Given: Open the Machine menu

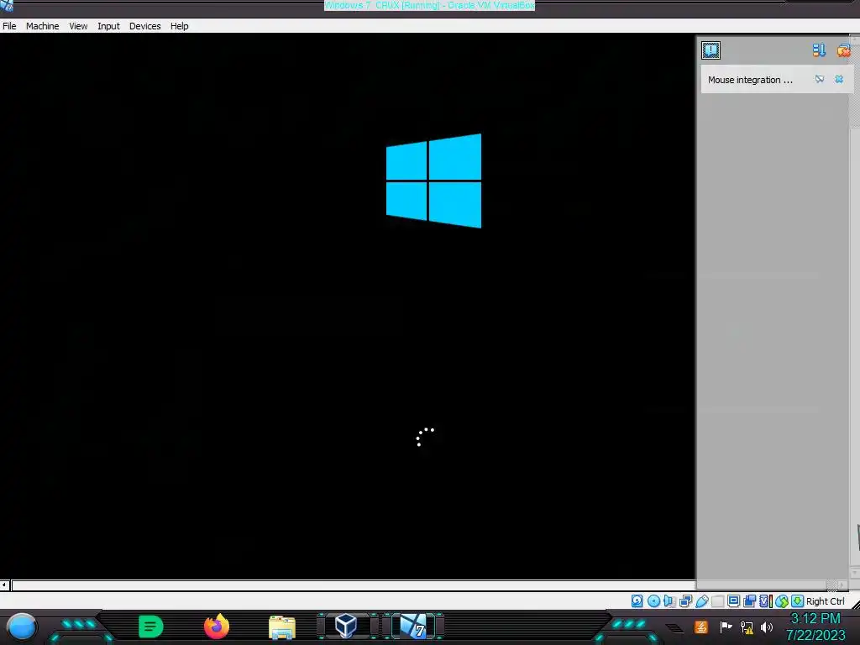Looking at the screenshot, I should (42, 26).
